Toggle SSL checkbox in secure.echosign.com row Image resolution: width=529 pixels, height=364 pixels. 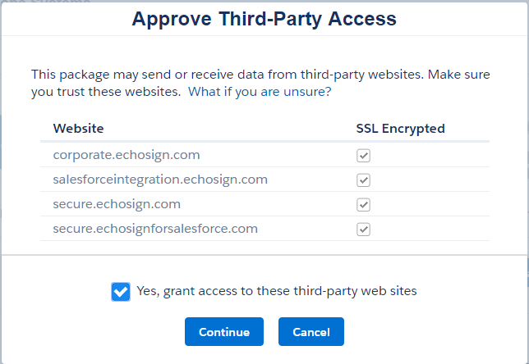[363, 205]
